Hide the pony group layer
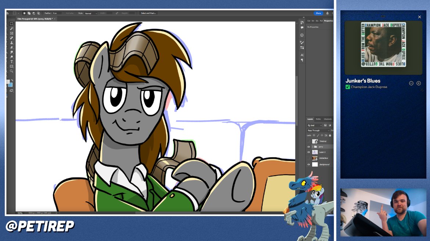Image resolution: width=430 pixels, height=241 pixels. [x=308, y=147]
